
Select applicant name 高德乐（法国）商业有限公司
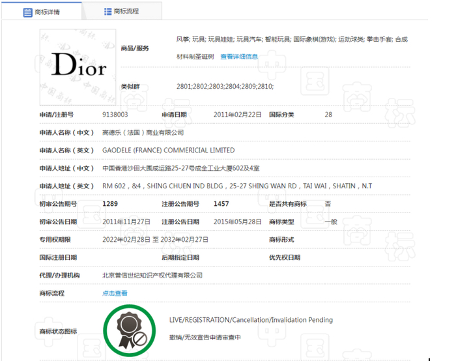tap(143, 133)
